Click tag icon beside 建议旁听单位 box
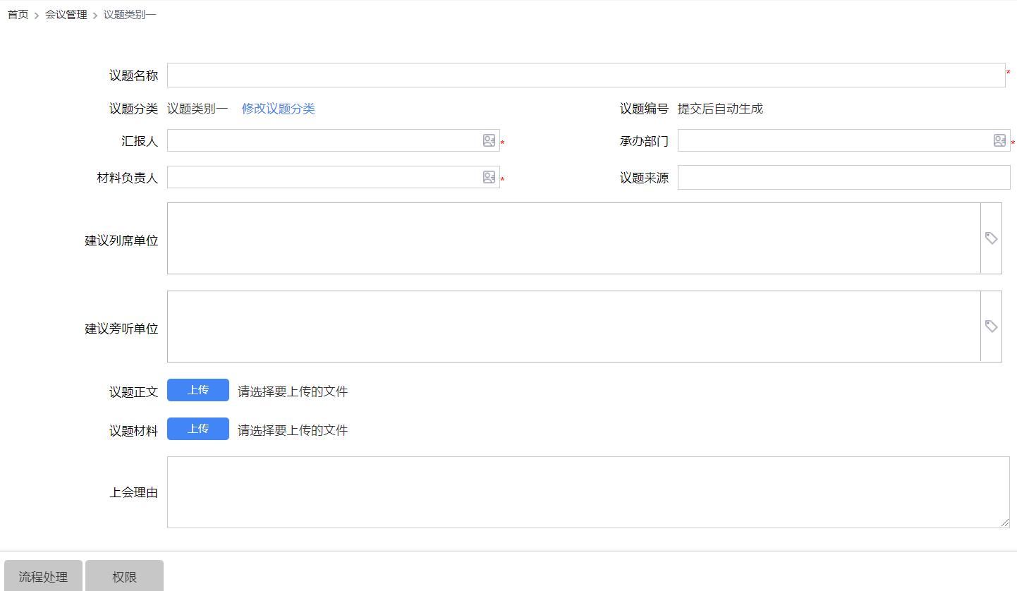1017x591 pixels. pos(991,327)
